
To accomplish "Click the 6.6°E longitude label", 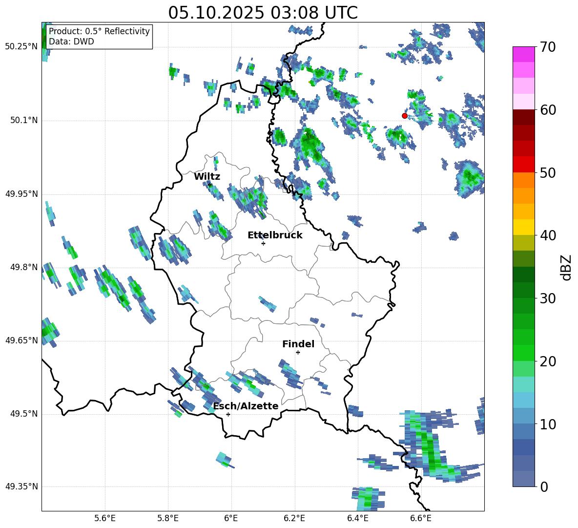I will pyautogui.click(x=421, y=518).
